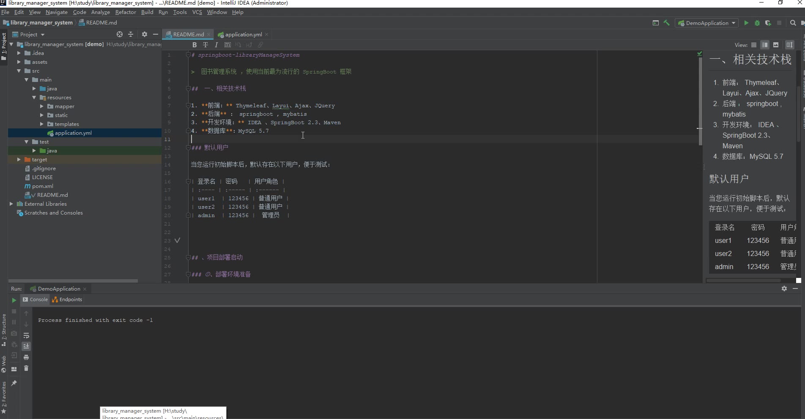Switch to application.yml editor tab
This screenshot has width=805, height=419.
pos(244,35)
